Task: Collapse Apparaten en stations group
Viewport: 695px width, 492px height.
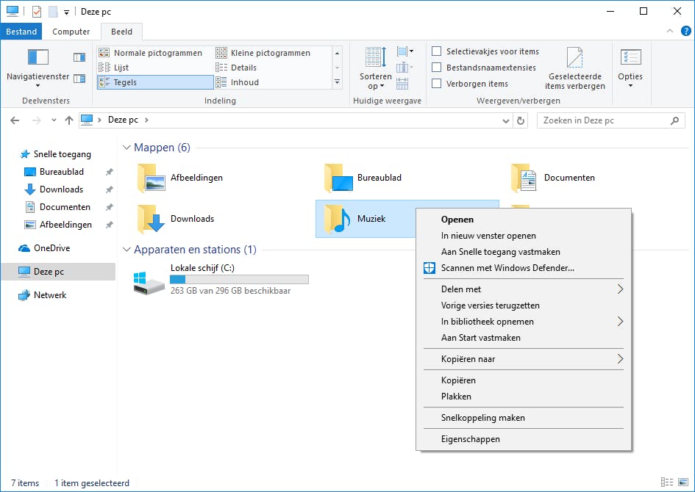Action: 126,250
